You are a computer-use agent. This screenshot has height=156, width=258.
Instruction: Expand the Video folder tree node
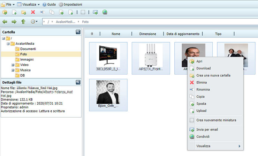pyautogui.click(x=13, y=65)
